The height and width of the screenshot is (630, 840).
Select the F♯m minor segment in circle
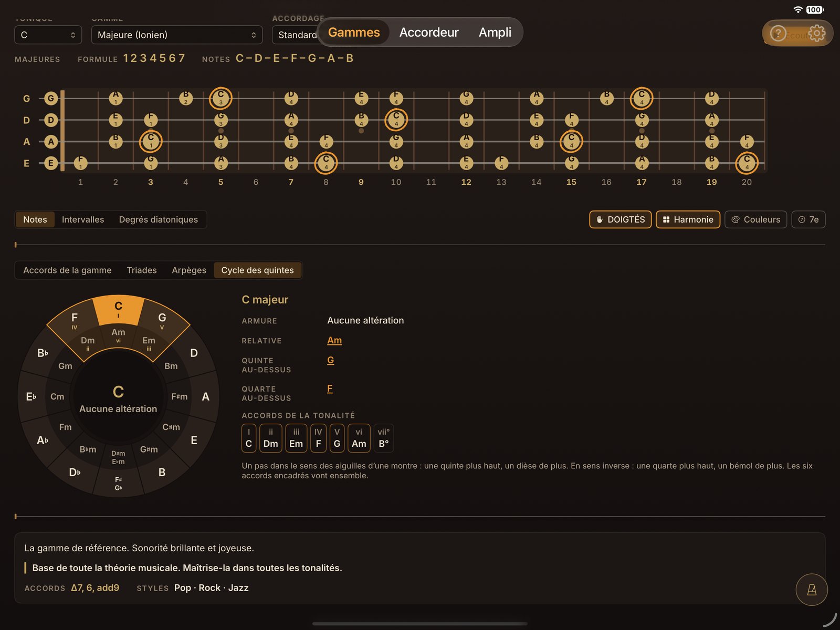[179, 396]
